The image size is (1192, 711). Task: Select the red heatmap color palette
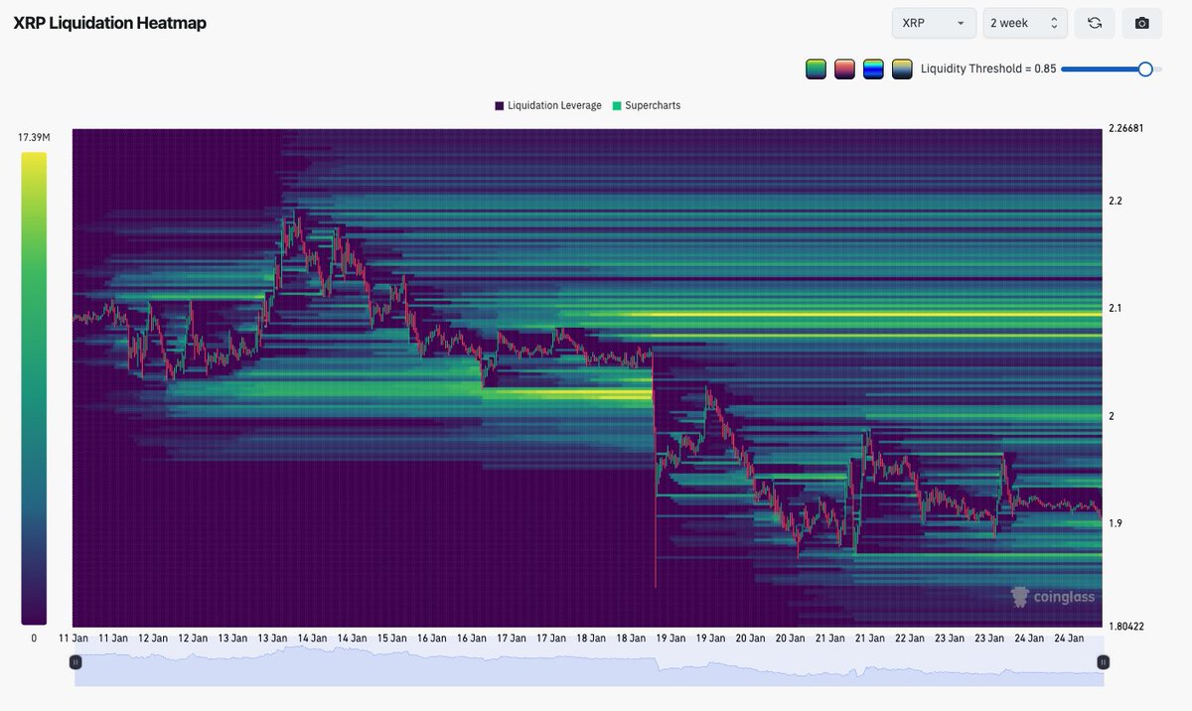pos(843,69)
